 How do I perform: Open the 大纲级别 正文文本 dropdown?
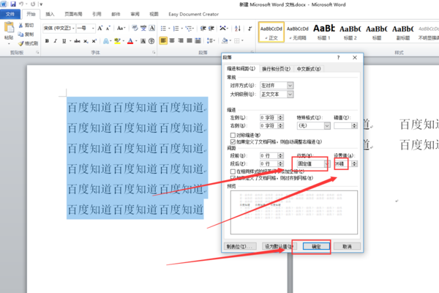click(290, 94)
